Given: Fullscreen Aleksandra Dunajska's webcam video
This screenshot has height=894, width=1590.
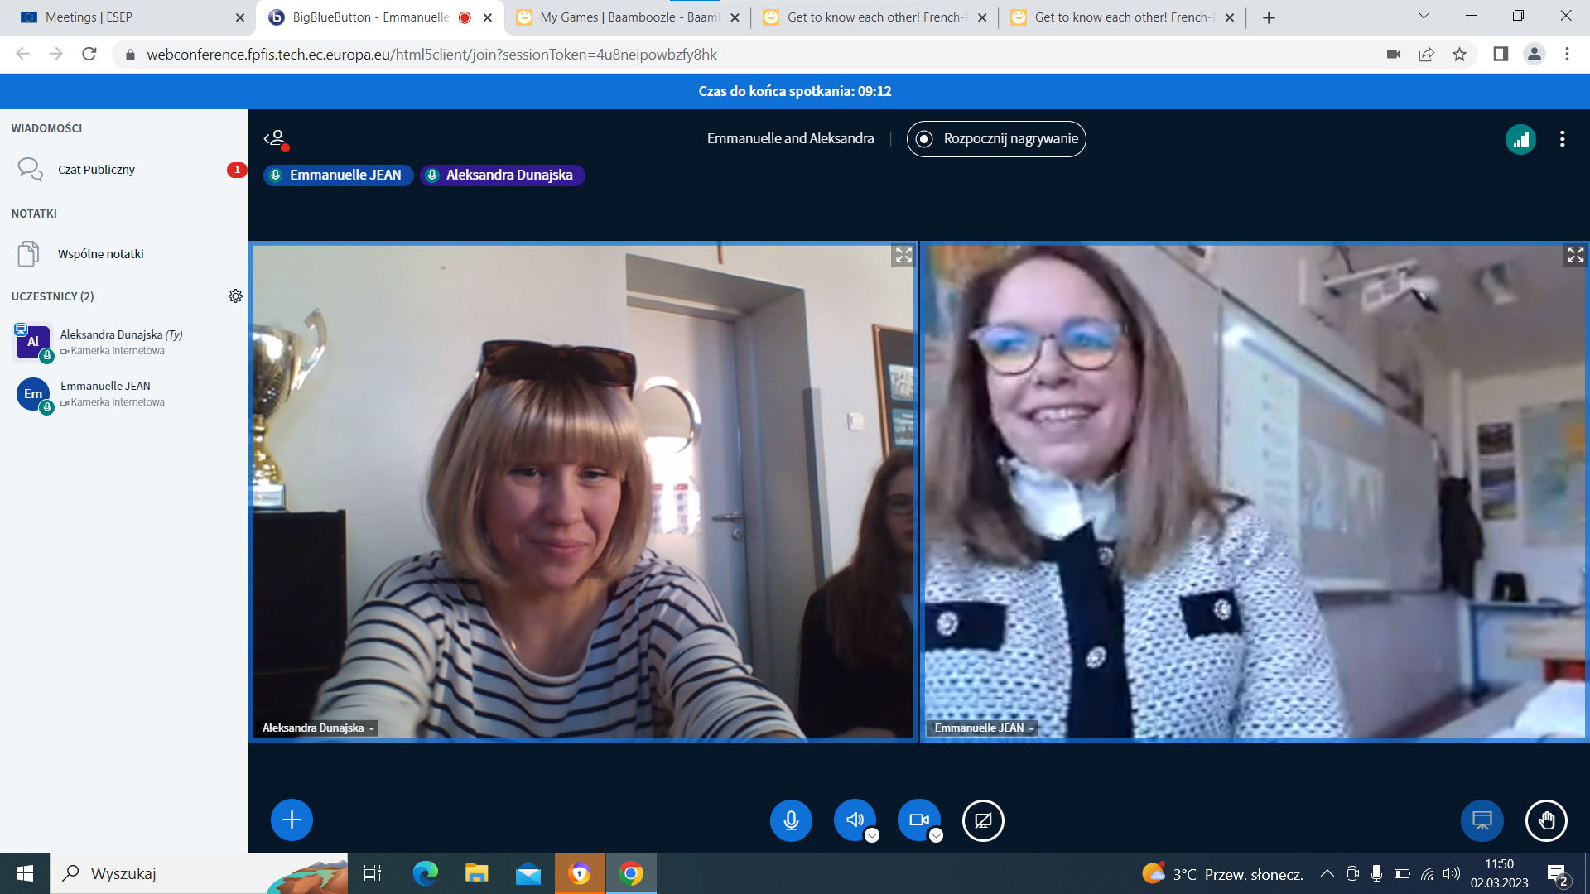Looking at the screenshot, I should 903,255.
